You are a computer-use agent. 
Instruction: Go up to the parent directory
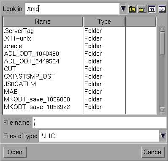pyautogui.click(x=132, y=9)
